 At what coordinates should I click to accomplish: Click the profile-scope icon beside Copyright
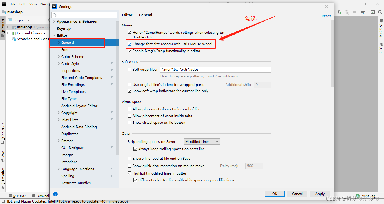[113, 113]
